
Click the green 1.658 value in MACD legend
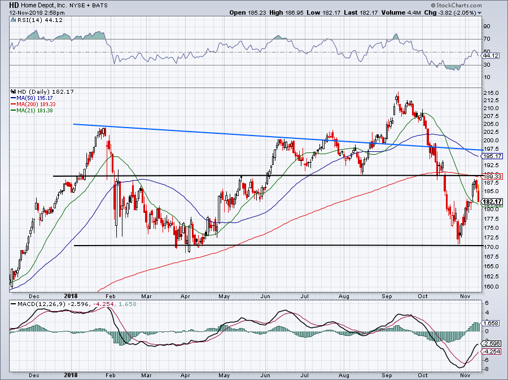tap(128, 304)
